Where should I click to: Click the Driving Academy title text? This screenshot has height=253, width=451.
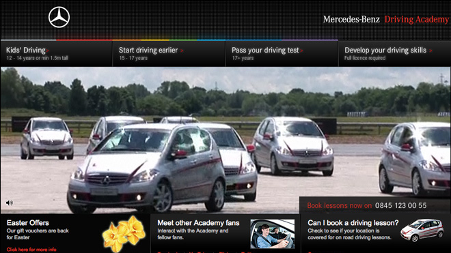coord(416,20)
